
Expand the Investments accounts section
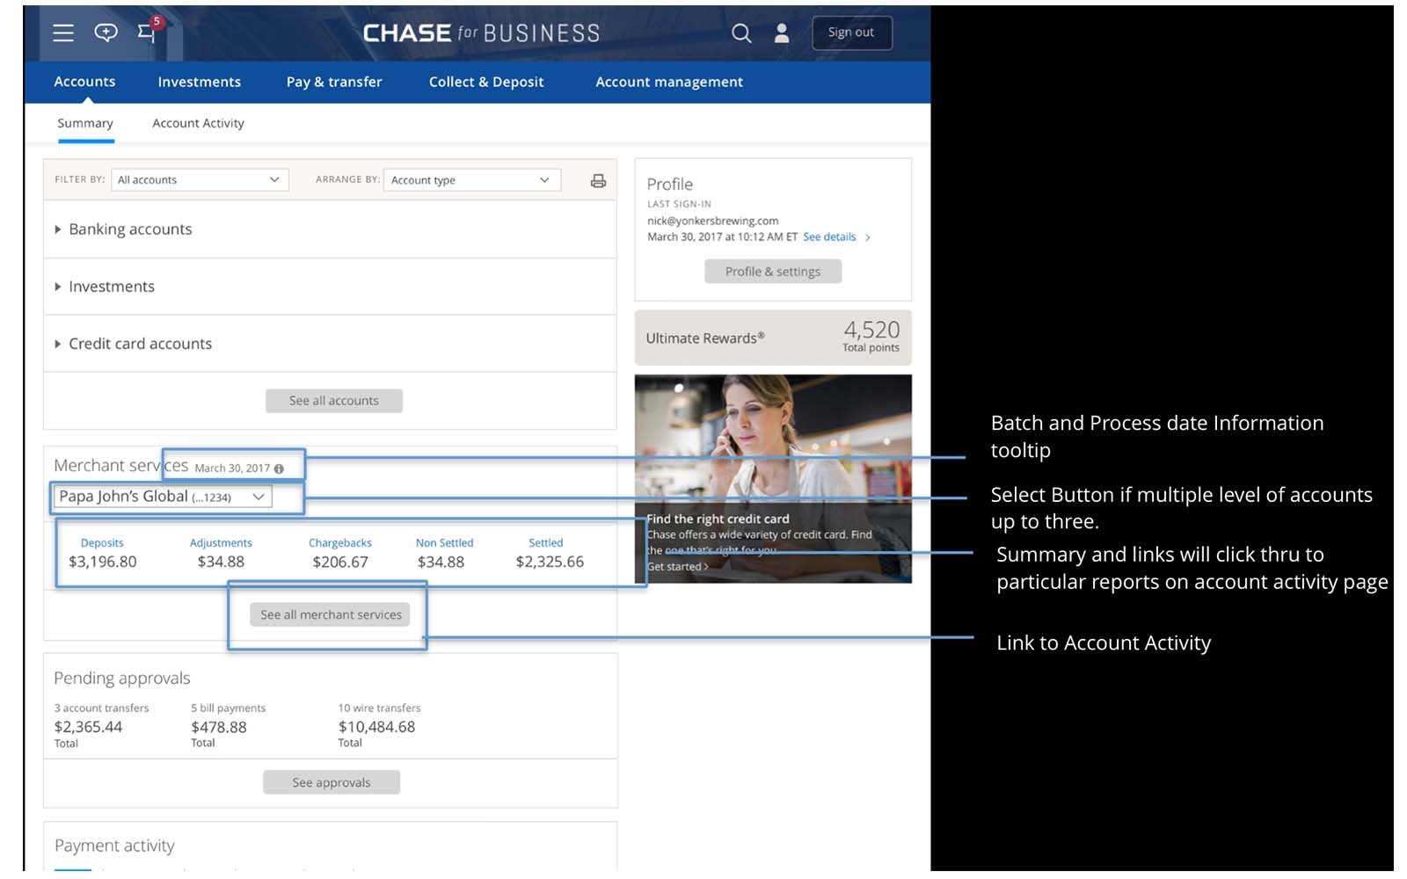click(330, 287)
